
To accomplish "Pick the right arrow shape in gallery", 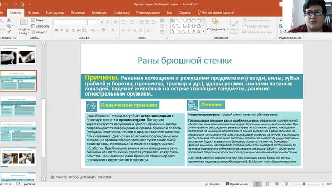I will tap(188, 26).
